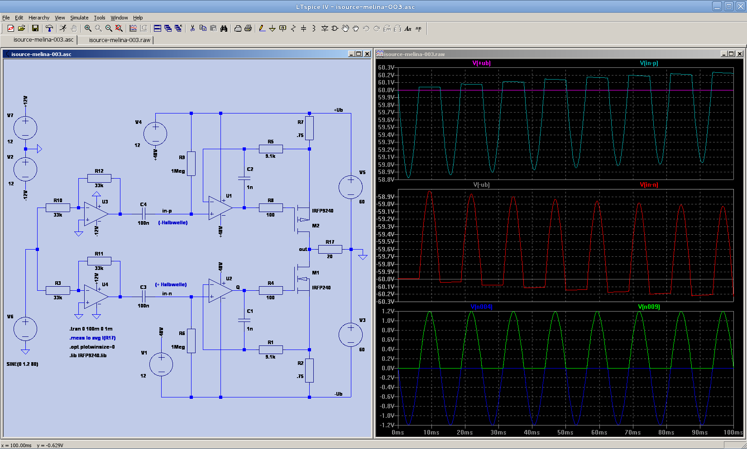Click the SPICE directive '.op' tool

(x=418, y=28)
